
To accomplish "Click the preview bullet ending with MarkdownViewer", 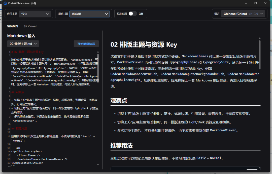I will click(178, 130).
